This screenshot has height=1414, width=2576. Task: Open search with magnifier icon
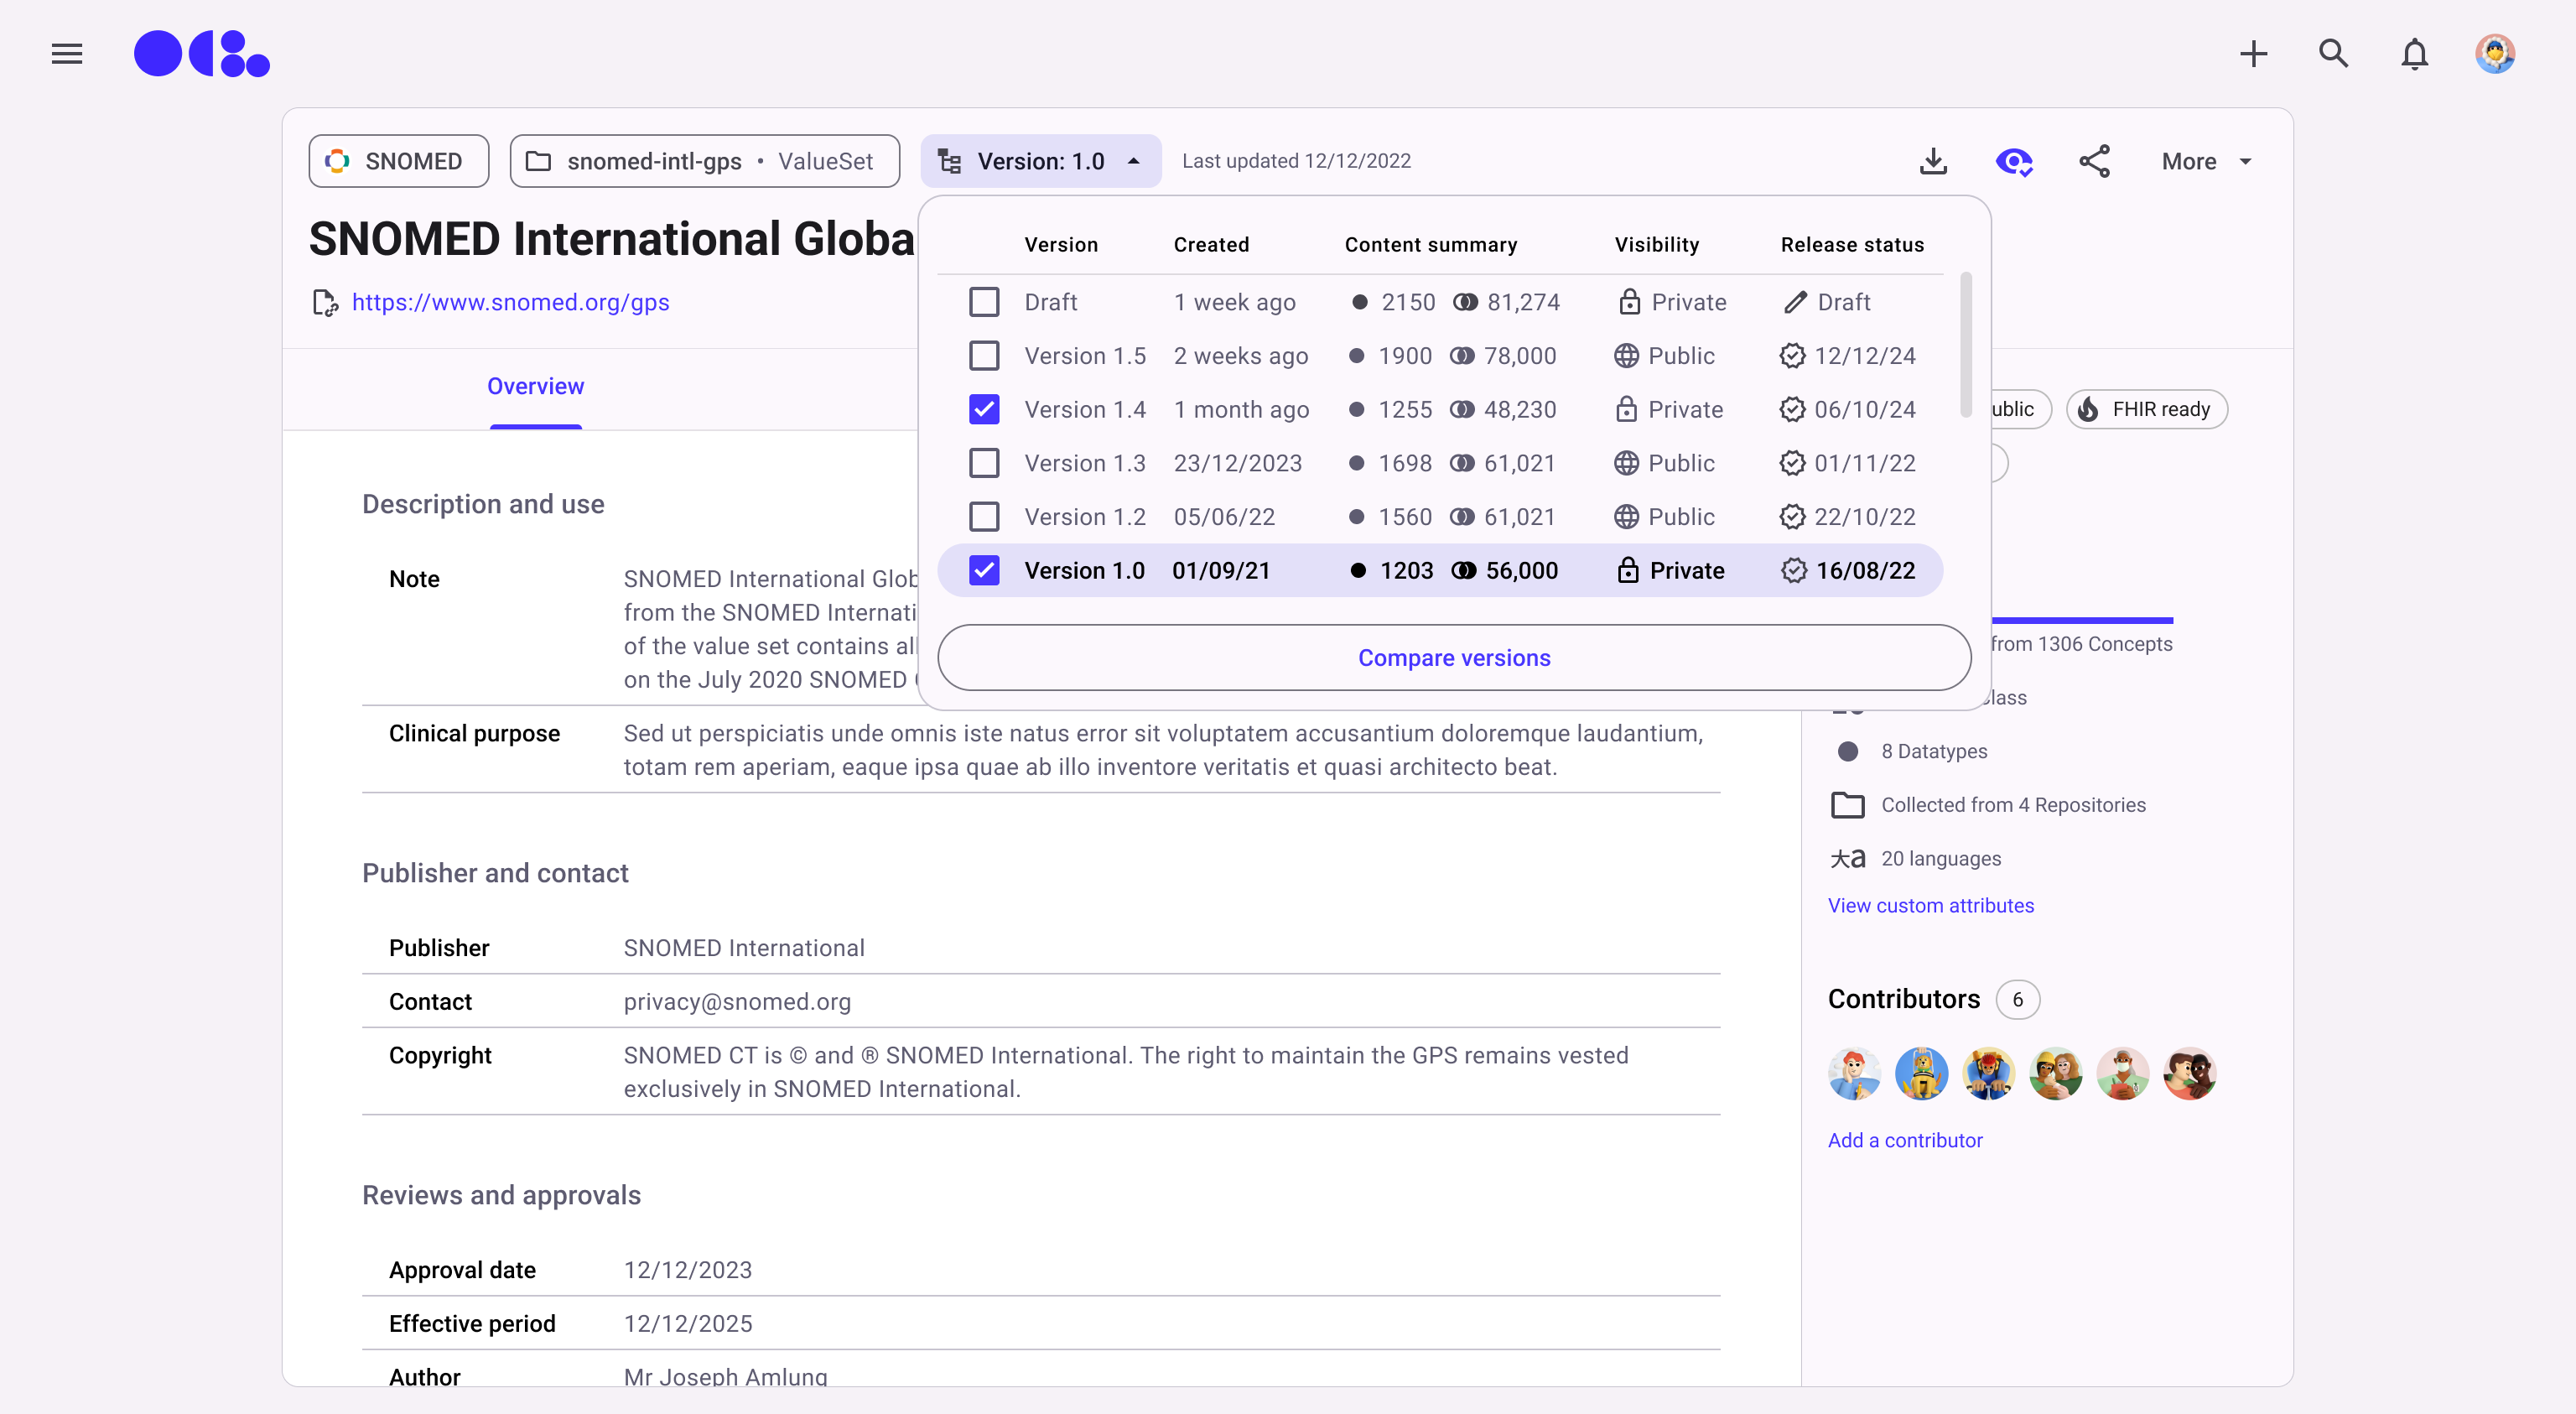coord(2333,54)
